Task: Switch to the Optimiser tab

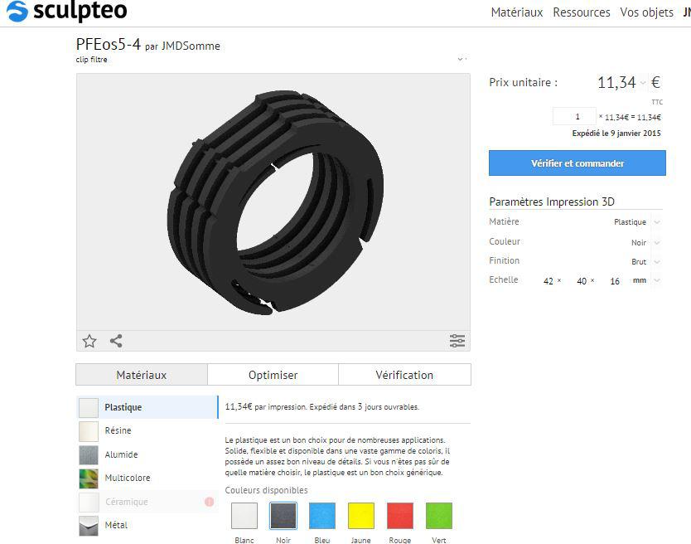Action: coord(273,375)
